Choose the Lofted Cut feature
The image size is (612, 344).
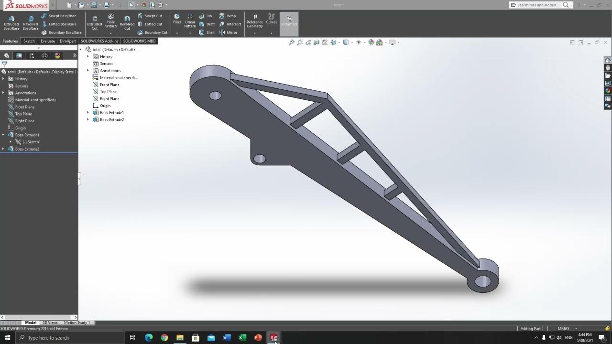click(150, 24)
